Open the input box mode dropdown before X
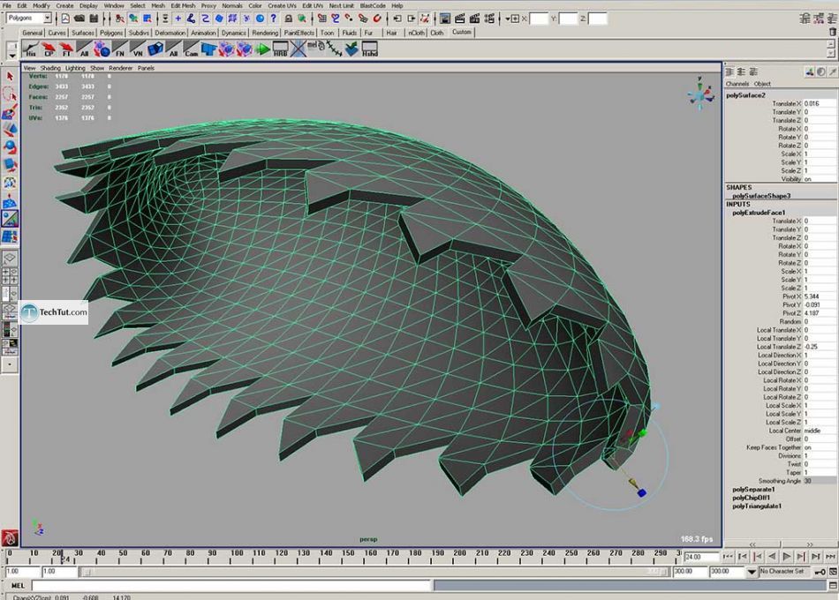 (511, 19)
